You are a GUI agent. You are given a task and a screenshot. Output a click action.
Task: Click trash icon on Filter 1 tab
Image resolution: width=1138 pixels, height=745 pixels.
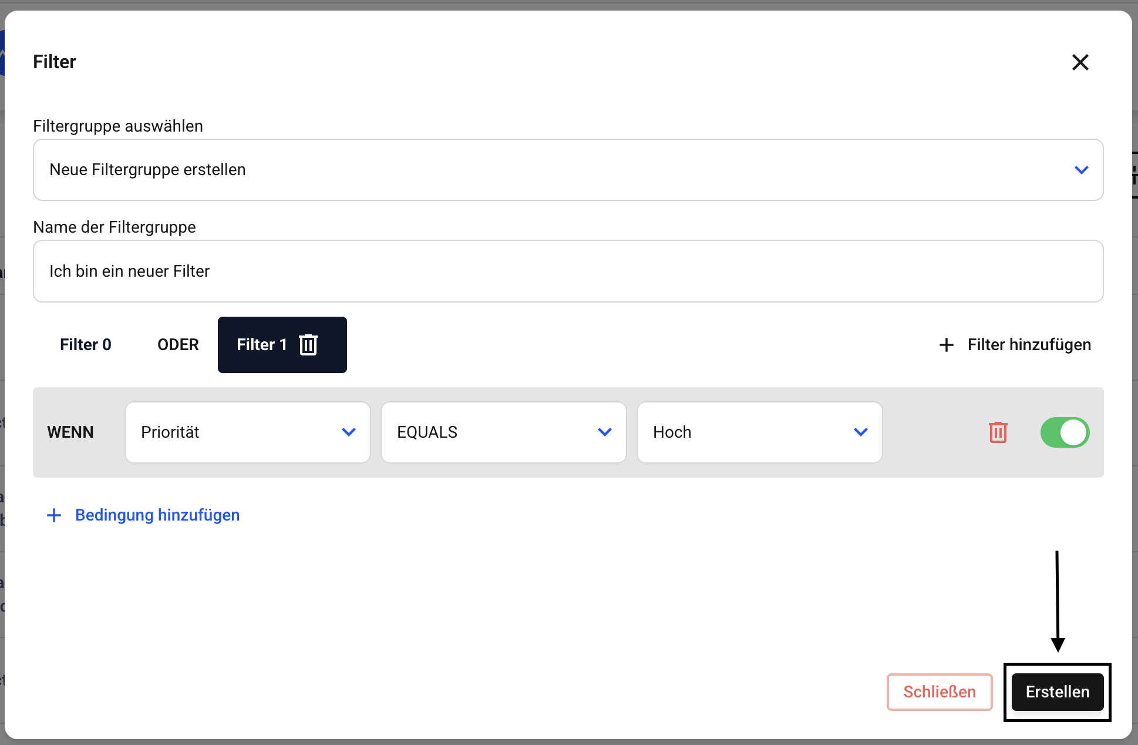308,345
